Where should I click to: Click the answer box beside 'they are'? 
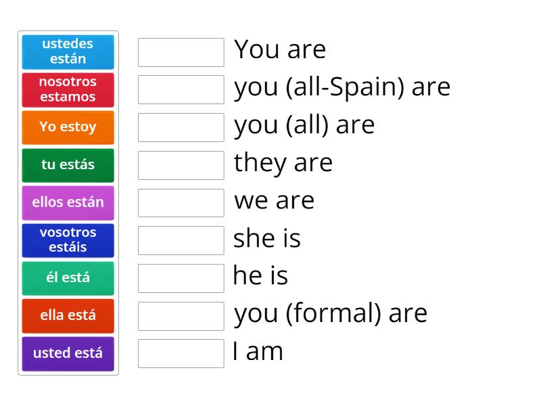[181, 164]
